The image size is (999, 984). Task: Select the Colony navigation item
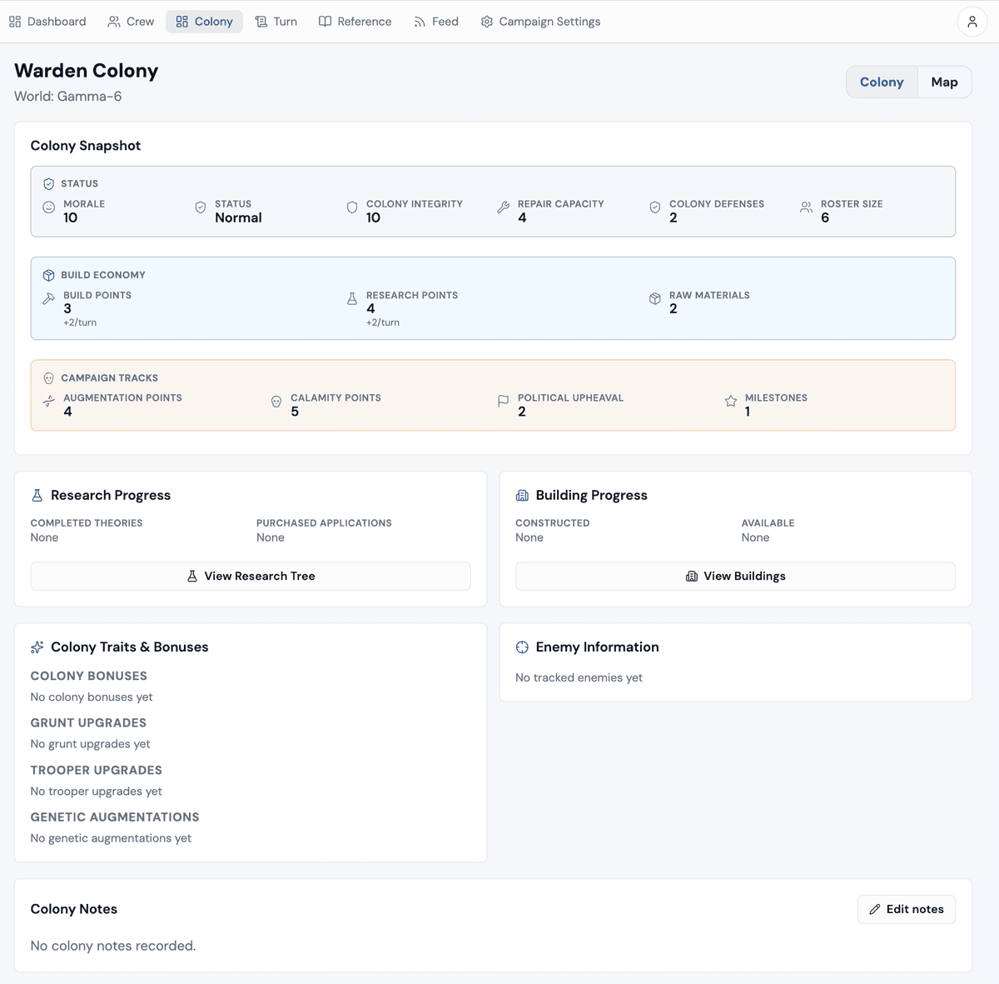[x=205, y=22]
